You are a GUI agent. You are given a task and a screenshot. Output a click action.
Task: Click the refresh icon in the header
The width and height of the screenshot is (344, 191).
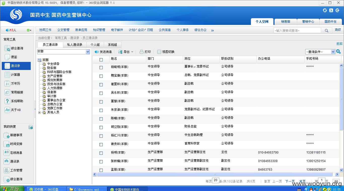pos(325,10)
